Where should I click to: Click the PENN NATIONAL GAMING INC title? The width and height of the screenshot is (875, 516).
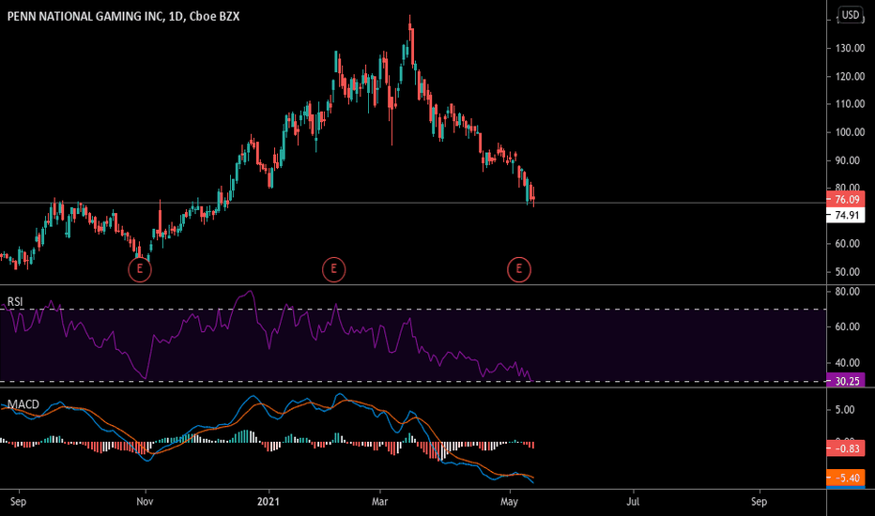123,17
